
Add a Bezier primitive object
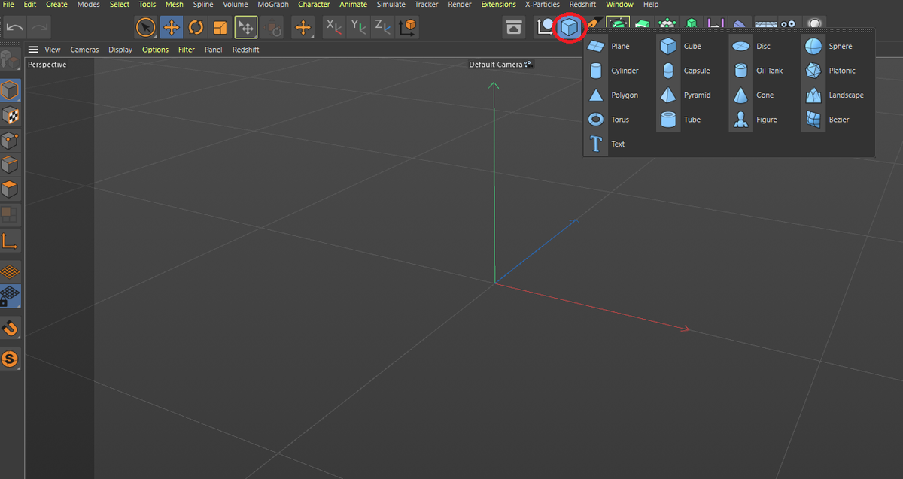[x=827, y=120]
